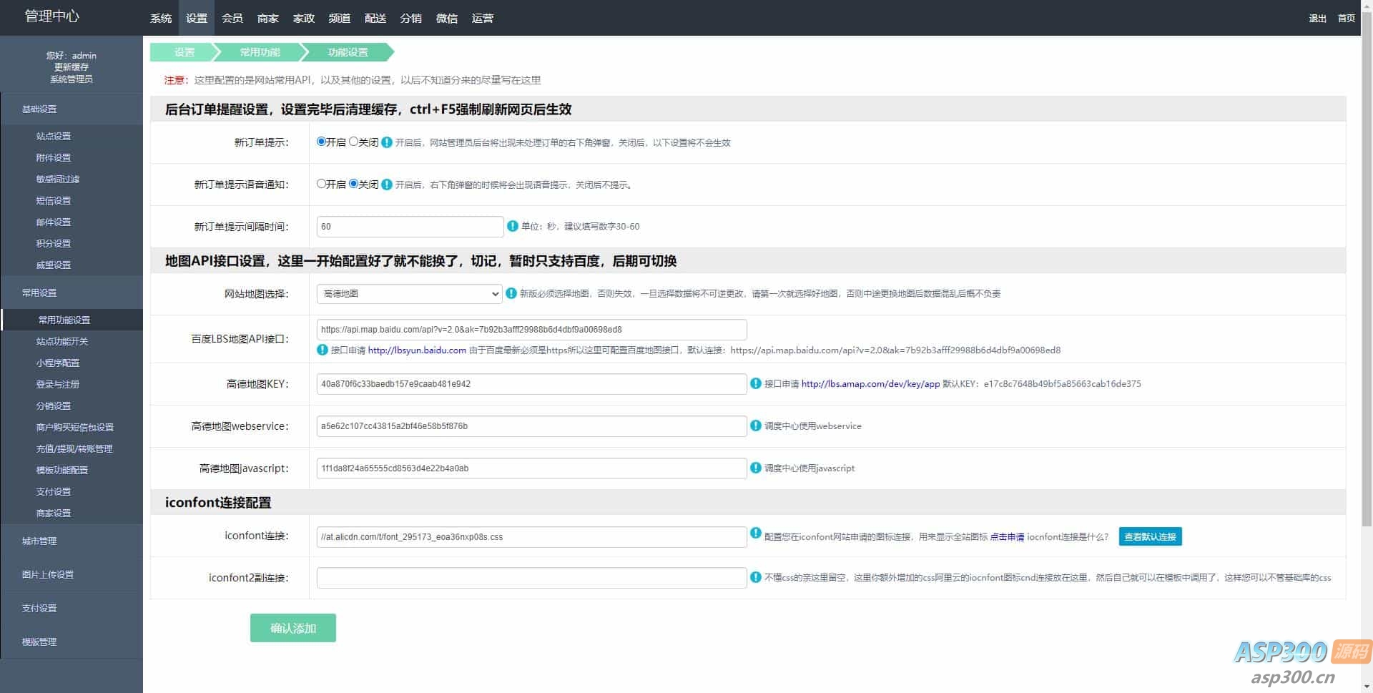The image size is (1373, 693).
Task: Switch to the 运营 menu item
Action: click(x=483, y=18)
